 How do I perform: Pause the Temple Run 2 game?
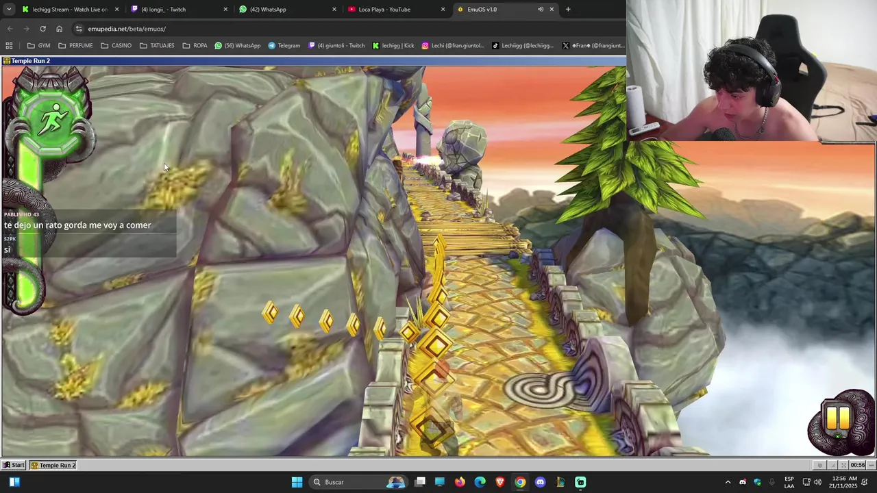(x=838, y=418)
